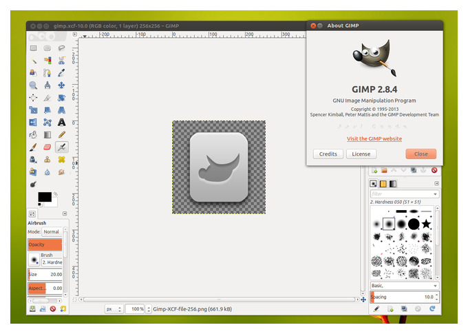Switch to the Patterns tab

[x=383, y=184]
